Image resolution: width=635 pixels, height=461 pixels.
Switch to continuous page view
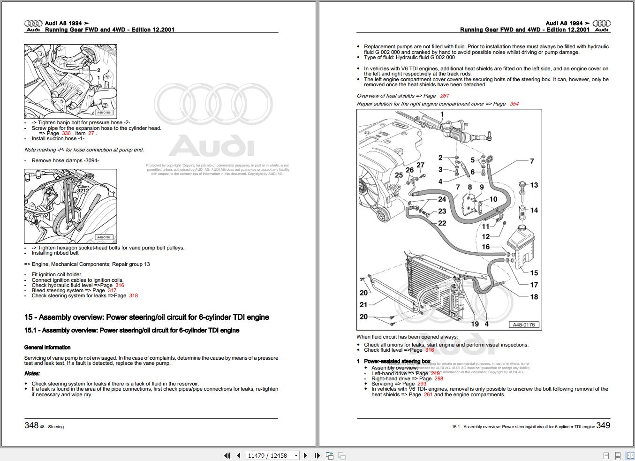(618, 455)
